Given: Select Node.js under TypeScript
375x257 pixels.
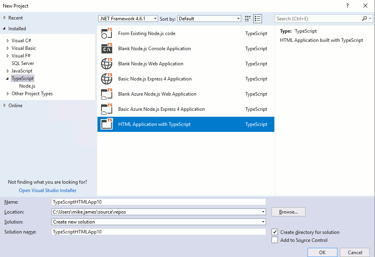Looking at the screenshot, I should (x=27, y=86).
